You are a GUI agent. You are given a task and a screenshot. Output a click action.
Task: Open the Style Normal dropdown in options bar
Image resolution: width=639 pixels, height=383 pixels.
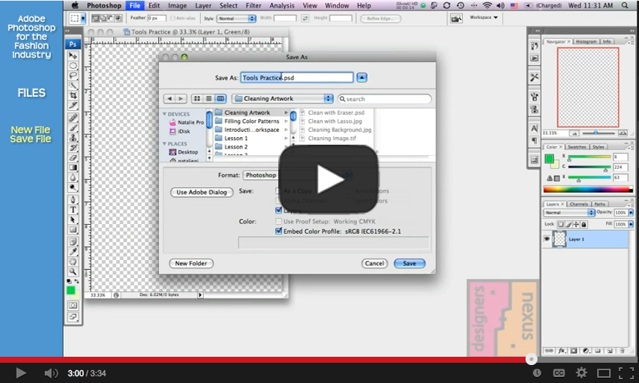[x=236, y=18]
